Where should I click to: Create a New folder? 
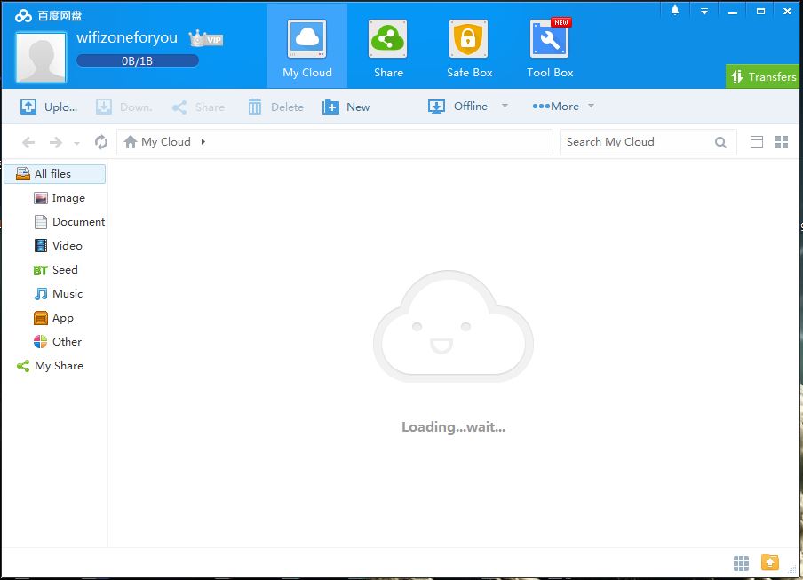pyautogui.click(x=346, y=106)
